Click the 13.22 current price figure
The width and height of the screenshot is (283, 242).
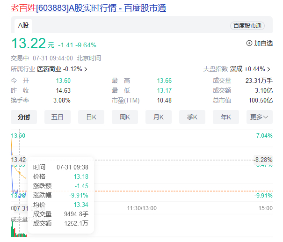click(28, 44)
